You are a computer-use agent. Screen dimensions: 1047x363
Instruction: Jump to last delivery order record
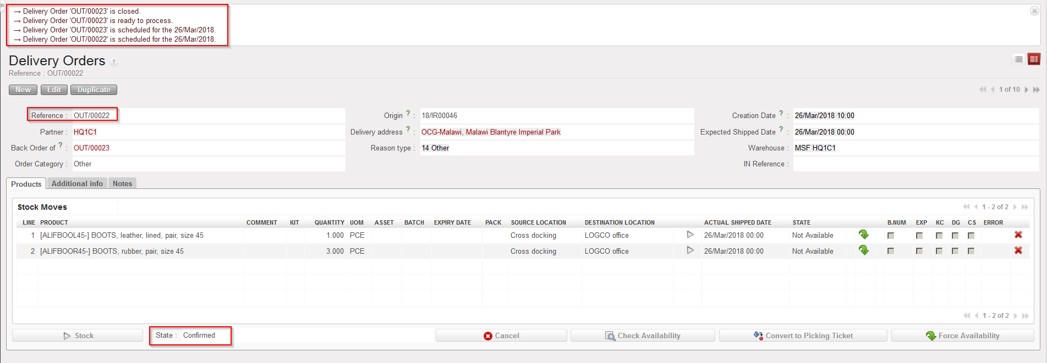coord(1036,90)
